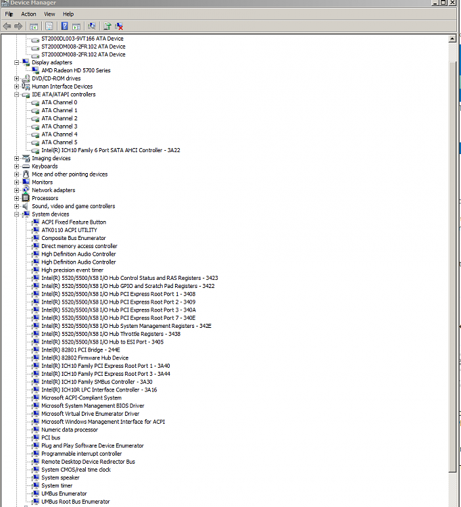Select Plug and Play Software Device Enumerator
This screenshot has height=507, width=461.
(93, 445)
